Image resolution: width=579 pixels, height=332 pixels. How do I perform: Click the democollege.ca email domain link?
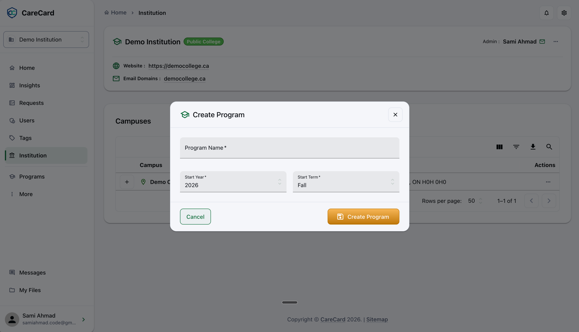tap(184, 79)
